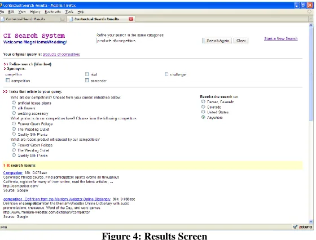Image resolution: width=316 pixels, height=240 pixels.
Task: Select Forever Green Foliage under recent products
Action: (x=14, y=144)
